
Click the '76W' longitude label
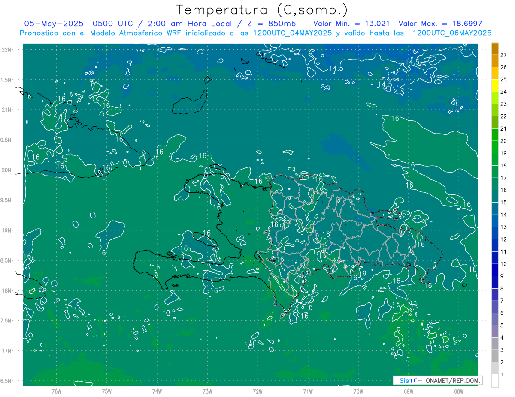(56, 391)
